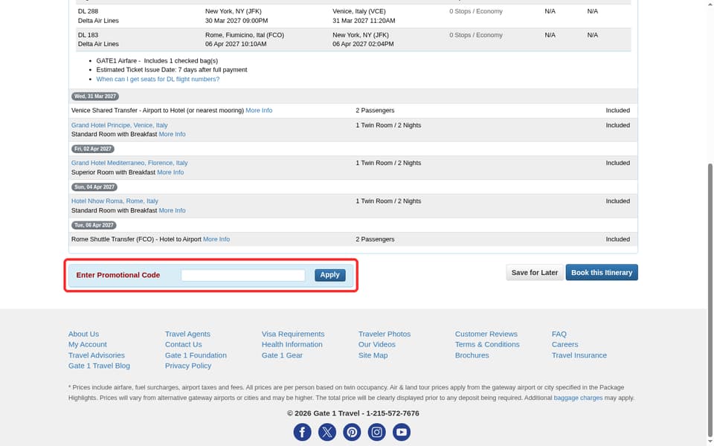Open About Us footer link
This screenshot has height=446, width=714.
(83, 334)
